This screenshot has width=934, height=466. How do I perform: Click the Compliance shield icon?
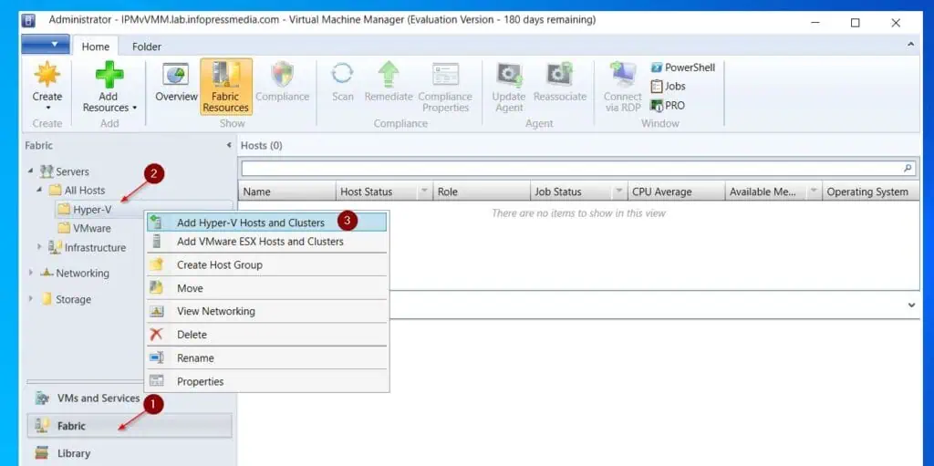point(283,75)
